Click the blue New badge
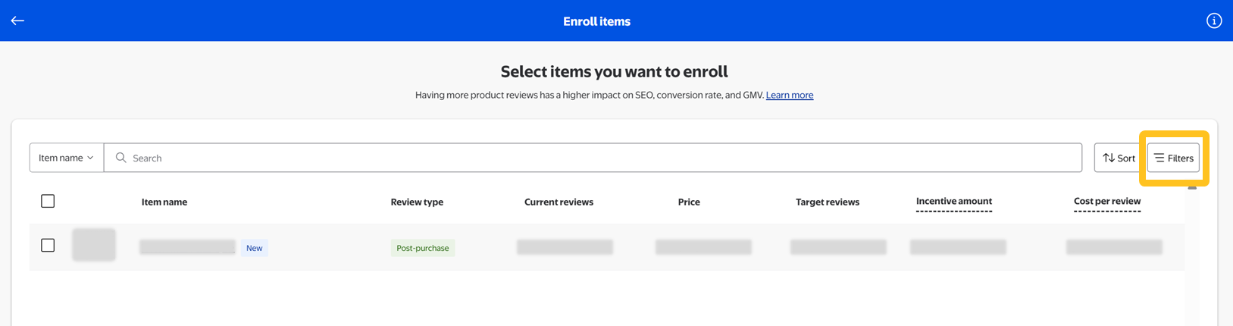This screenshot has width=1233, height=326. pyautogui.click(x=254, y=248)
